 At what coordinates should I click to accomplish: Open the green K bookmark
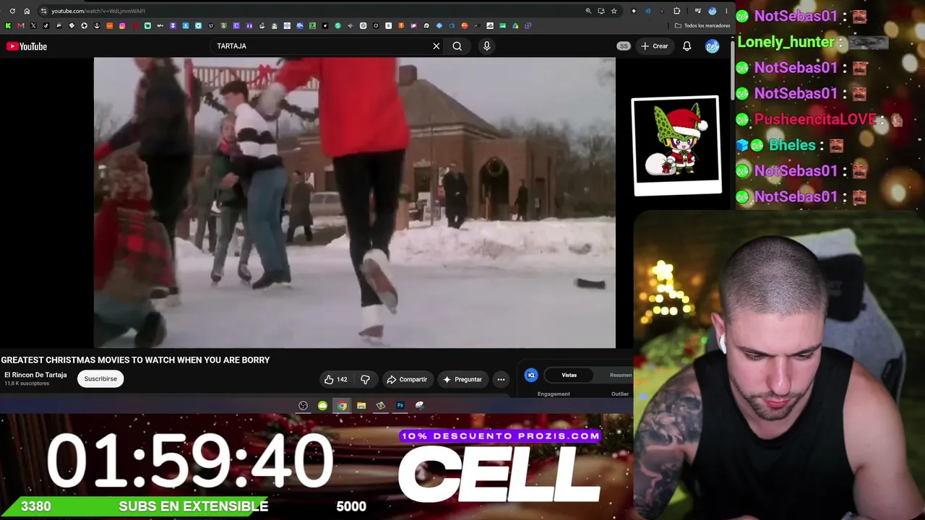click(x=8, y=26)
